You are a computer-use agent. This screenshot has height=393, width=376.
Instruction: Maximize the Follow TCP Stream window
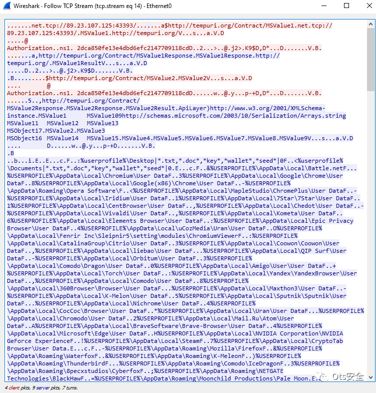[346, 6]
